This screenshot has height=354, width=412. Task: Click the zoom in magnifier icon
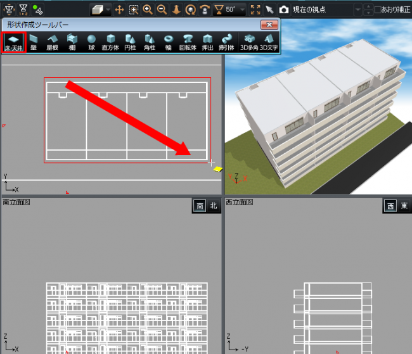click(x=148, y=10)
